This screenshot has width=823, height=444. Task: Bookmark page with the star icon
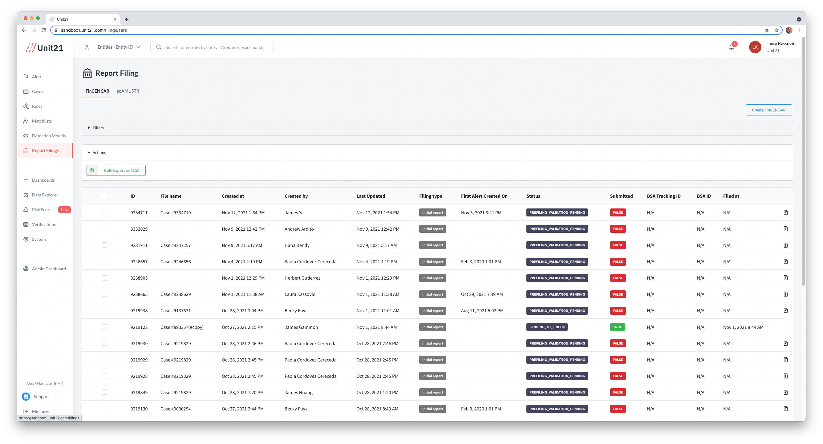point(777,30)
